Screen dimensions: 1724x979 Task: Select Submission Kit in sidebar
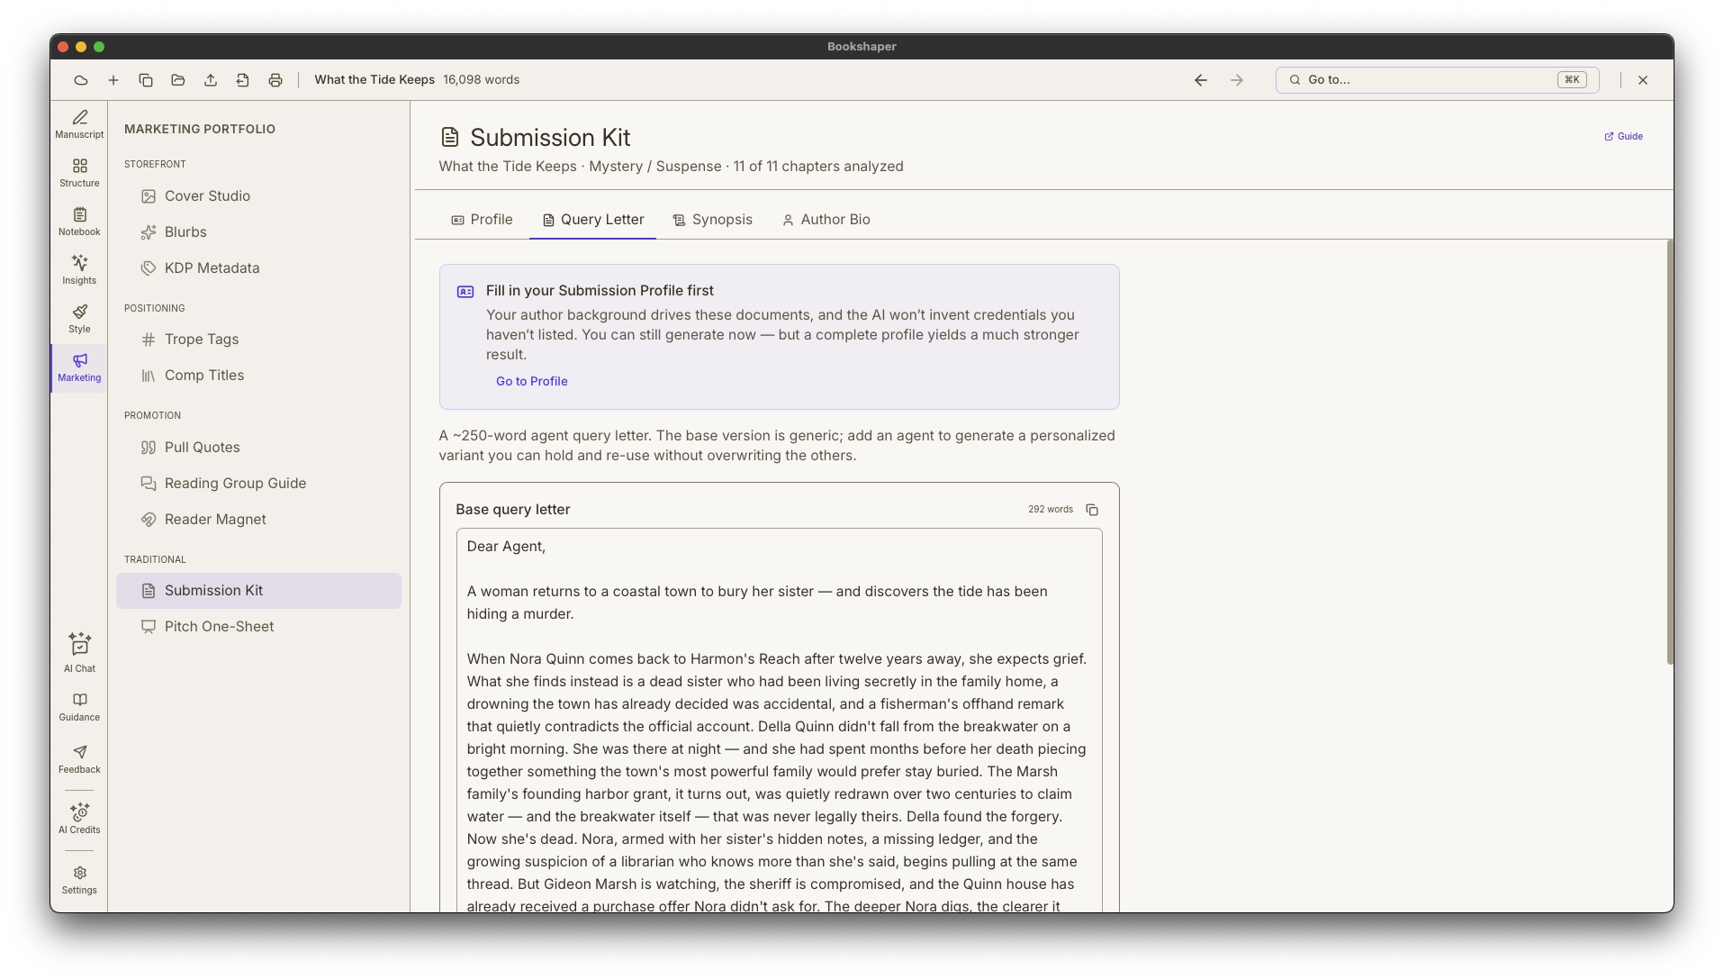(258, 591)
